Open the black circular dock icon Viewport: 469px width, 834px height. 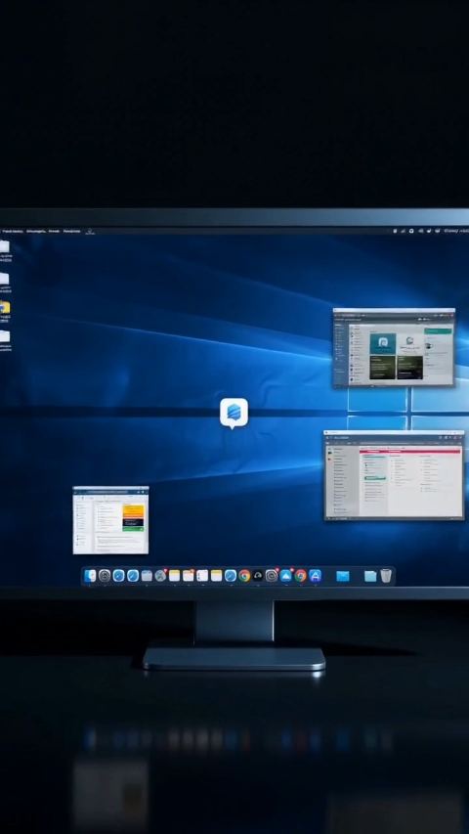[x=258, y=576]
